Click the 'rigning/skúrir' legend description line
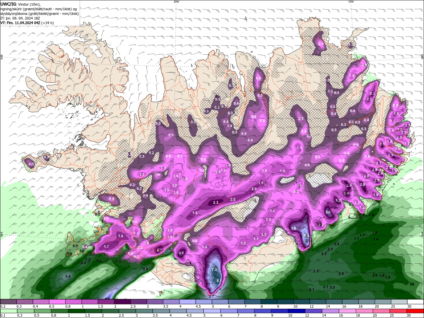 point(39,9)
